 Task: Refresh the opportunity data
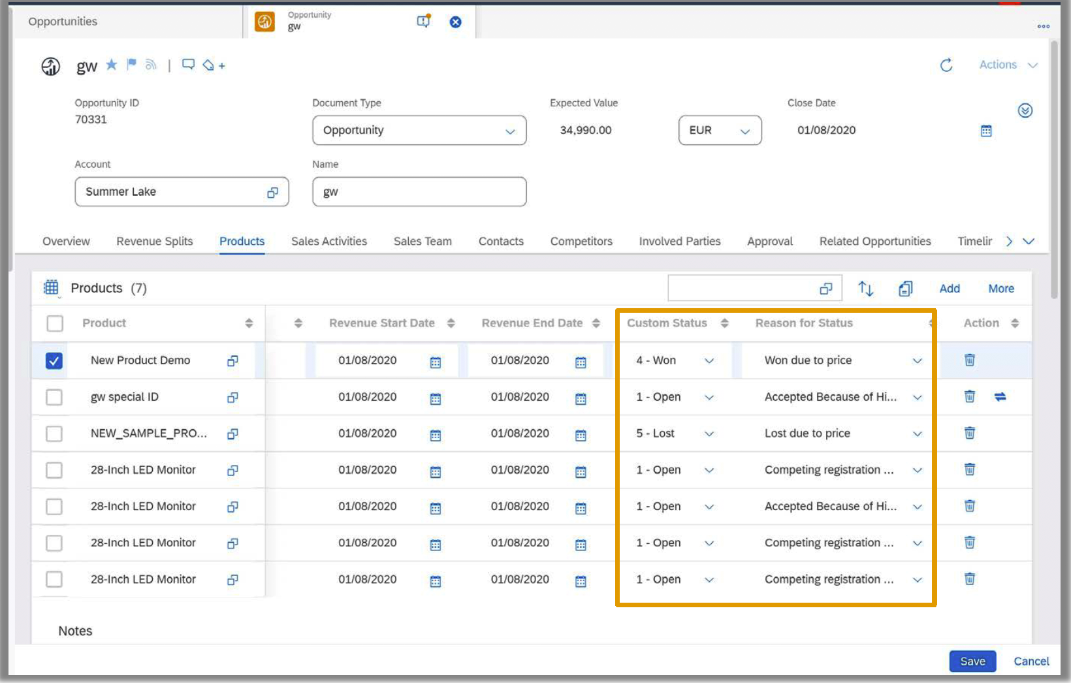pos(946,65)
